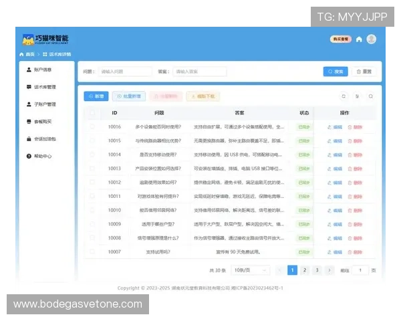Open 会话加油包 in the sidebar

41,139
